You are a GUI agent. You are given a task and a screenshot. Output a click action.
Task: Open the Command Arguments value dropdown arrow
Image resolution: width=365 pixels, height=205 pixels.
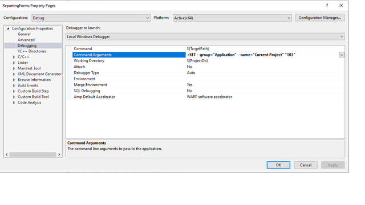coord(342,55)
